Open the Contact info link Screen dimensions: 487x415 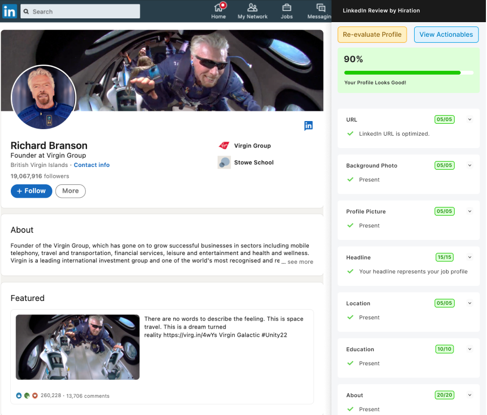[x=92, y=165]
